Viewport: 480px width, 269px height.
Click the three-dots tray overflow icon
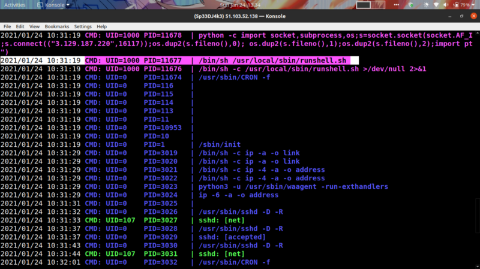(x=397, y=5)
